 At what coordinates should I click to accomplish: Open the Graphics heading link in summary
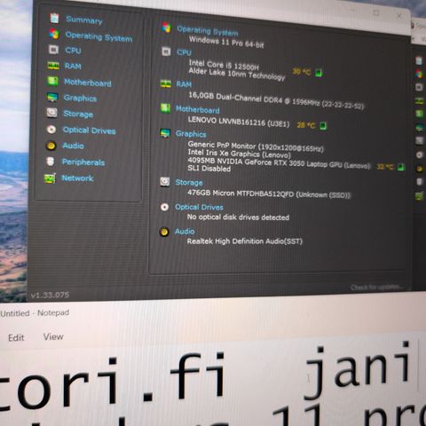191,134
